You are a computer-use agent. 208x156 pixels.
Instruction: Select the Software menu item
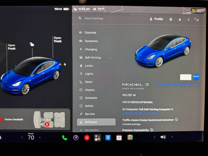96,122
